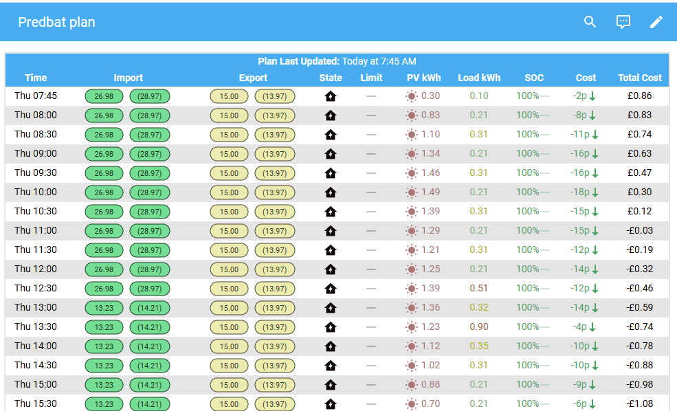
Task: Click the 100% SOC value for Thu 15:00
Action: (528, 384)
